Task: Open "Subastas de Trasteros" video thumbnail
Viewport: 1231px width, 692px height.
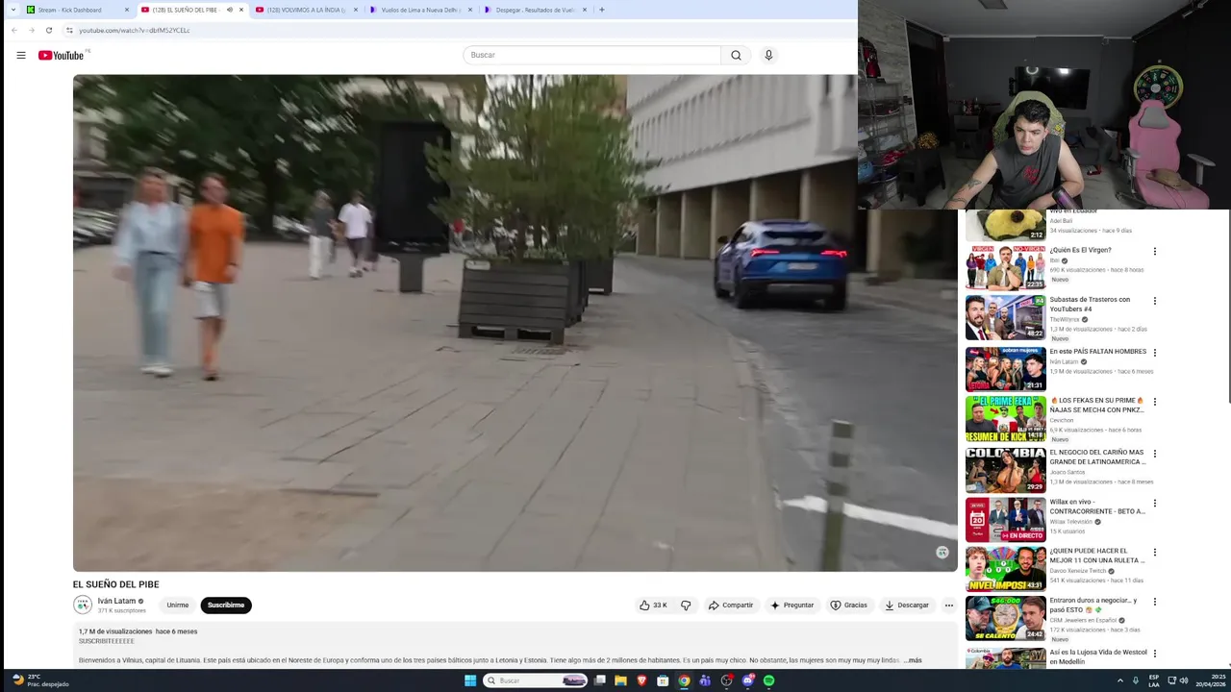Action: (x=1006, y=317)
